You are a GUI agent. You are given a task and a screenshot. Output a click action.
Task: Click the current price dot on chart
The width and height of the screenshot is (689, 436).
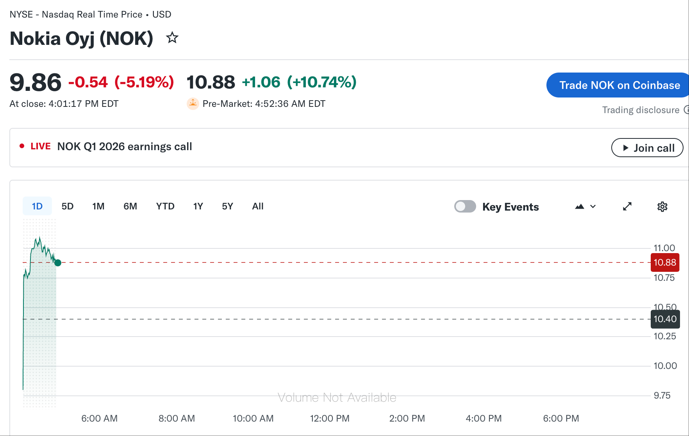point(58,263)
